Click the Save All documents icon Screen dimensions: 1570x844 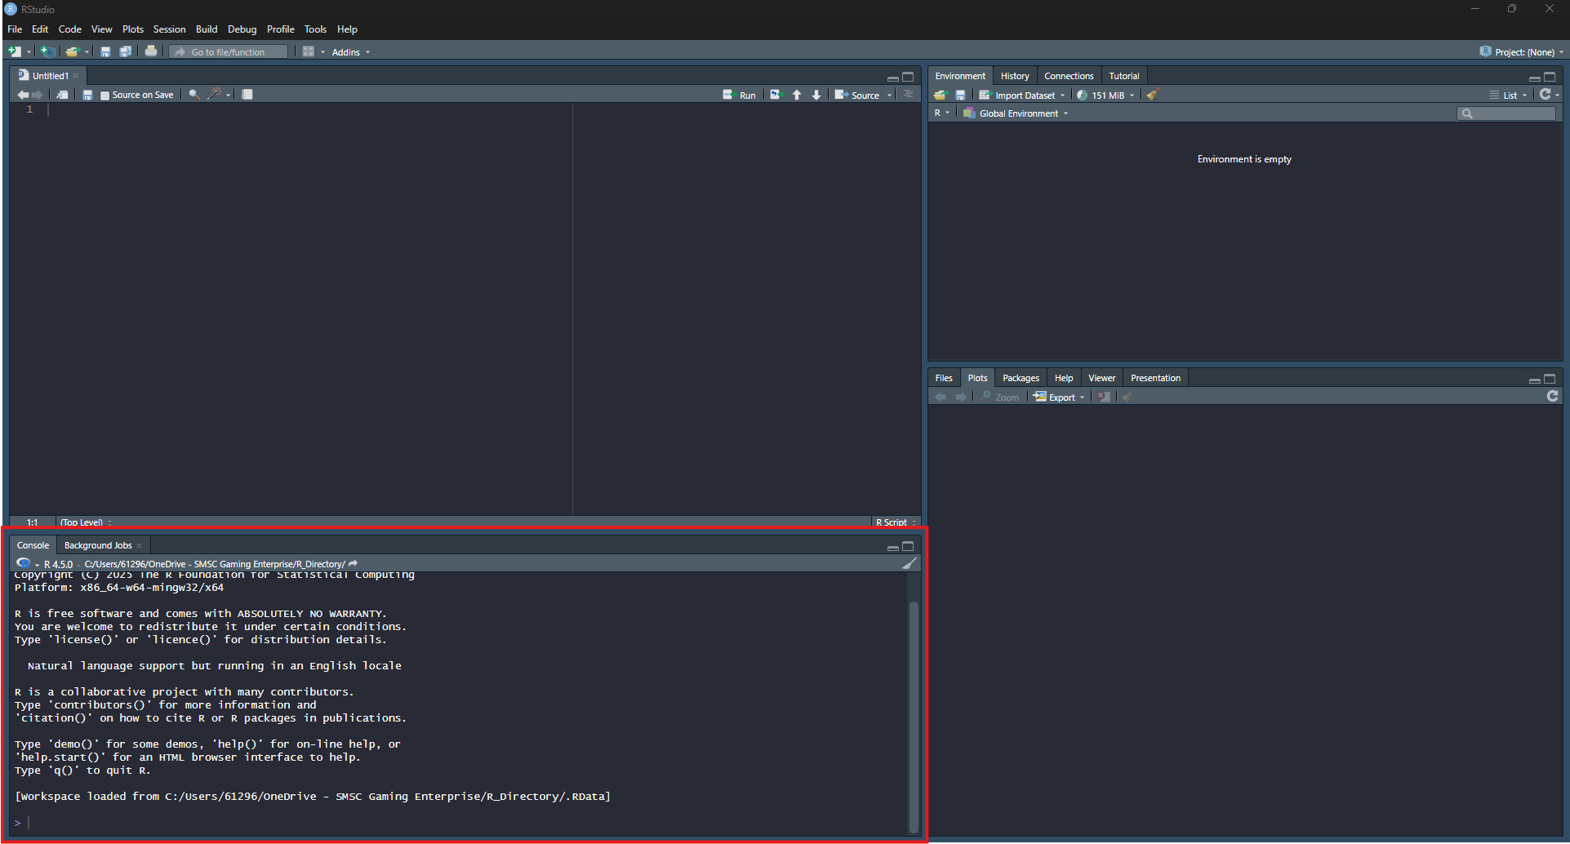click(126, 51)
